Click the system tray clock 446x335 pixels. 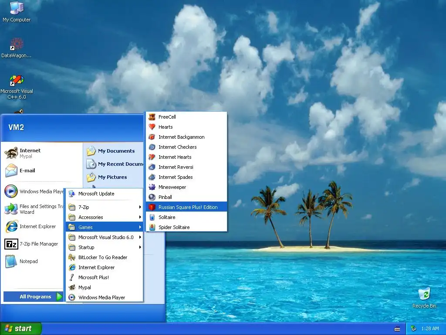click(x=430, y=329)
